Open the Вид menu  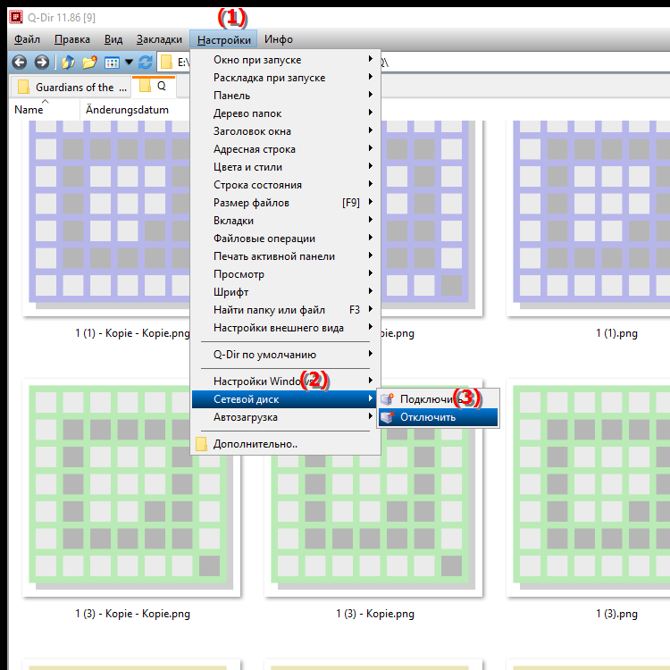(113, 39)
